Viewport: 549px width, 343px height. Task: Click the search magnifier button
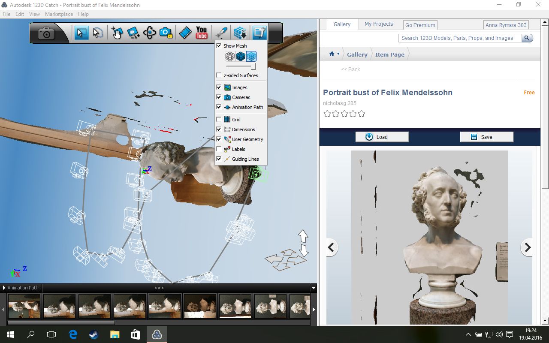[x=527, y=38]
